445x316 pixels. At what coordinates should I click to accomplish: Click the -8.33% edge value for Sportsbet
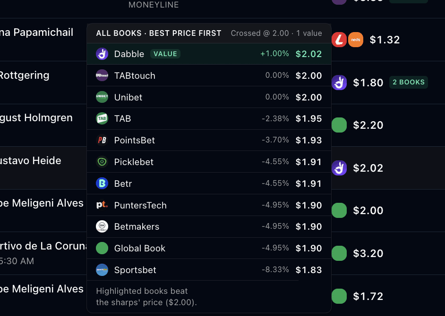point(275,269)
